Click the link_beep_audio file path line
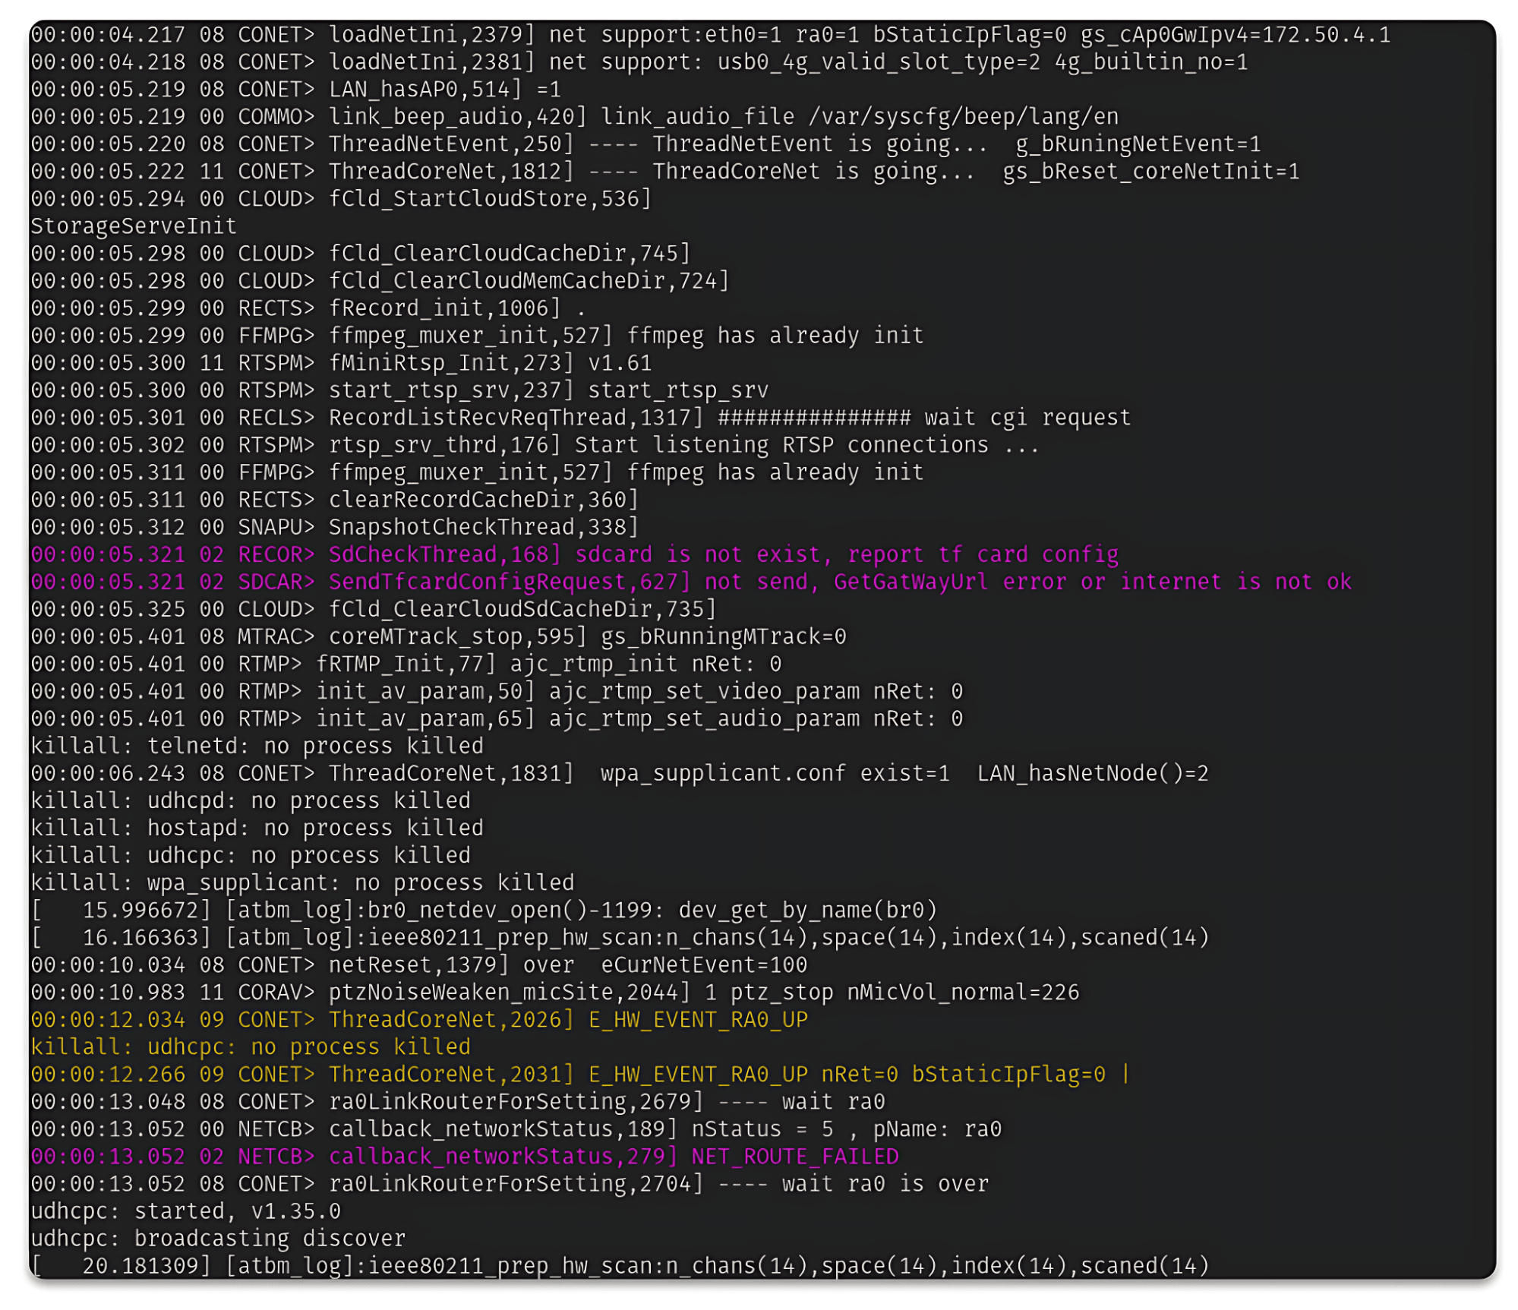The height and width of the screenshot is (1310, 1518). point(574,117)
